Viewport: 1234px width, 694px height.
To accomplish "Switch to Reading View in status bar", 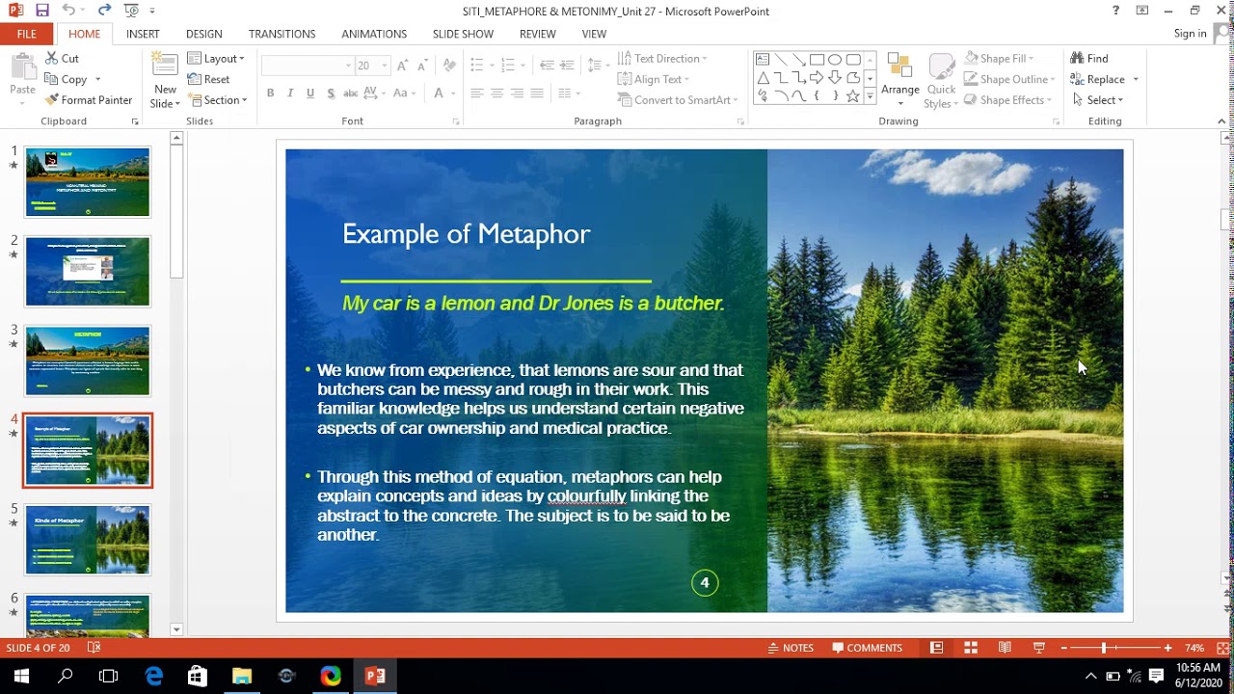I will tap(1005, 648).
